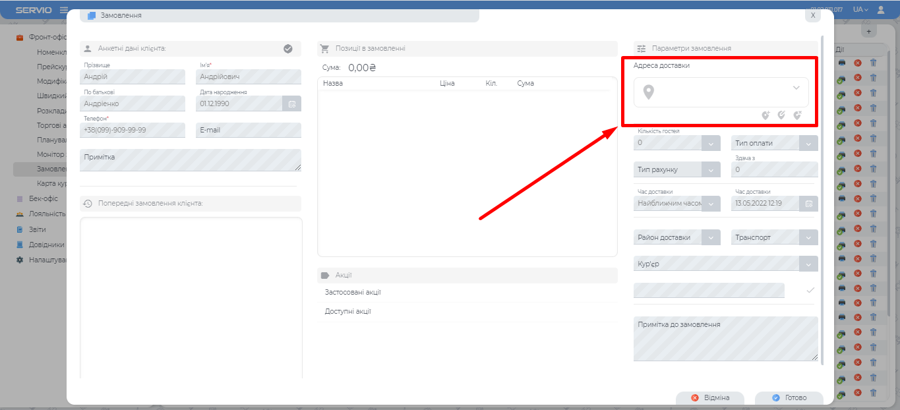The height and width of the screenshot is (410, 900).
Task: Click the edit delivery address pin icon
Action: (781, 115)
